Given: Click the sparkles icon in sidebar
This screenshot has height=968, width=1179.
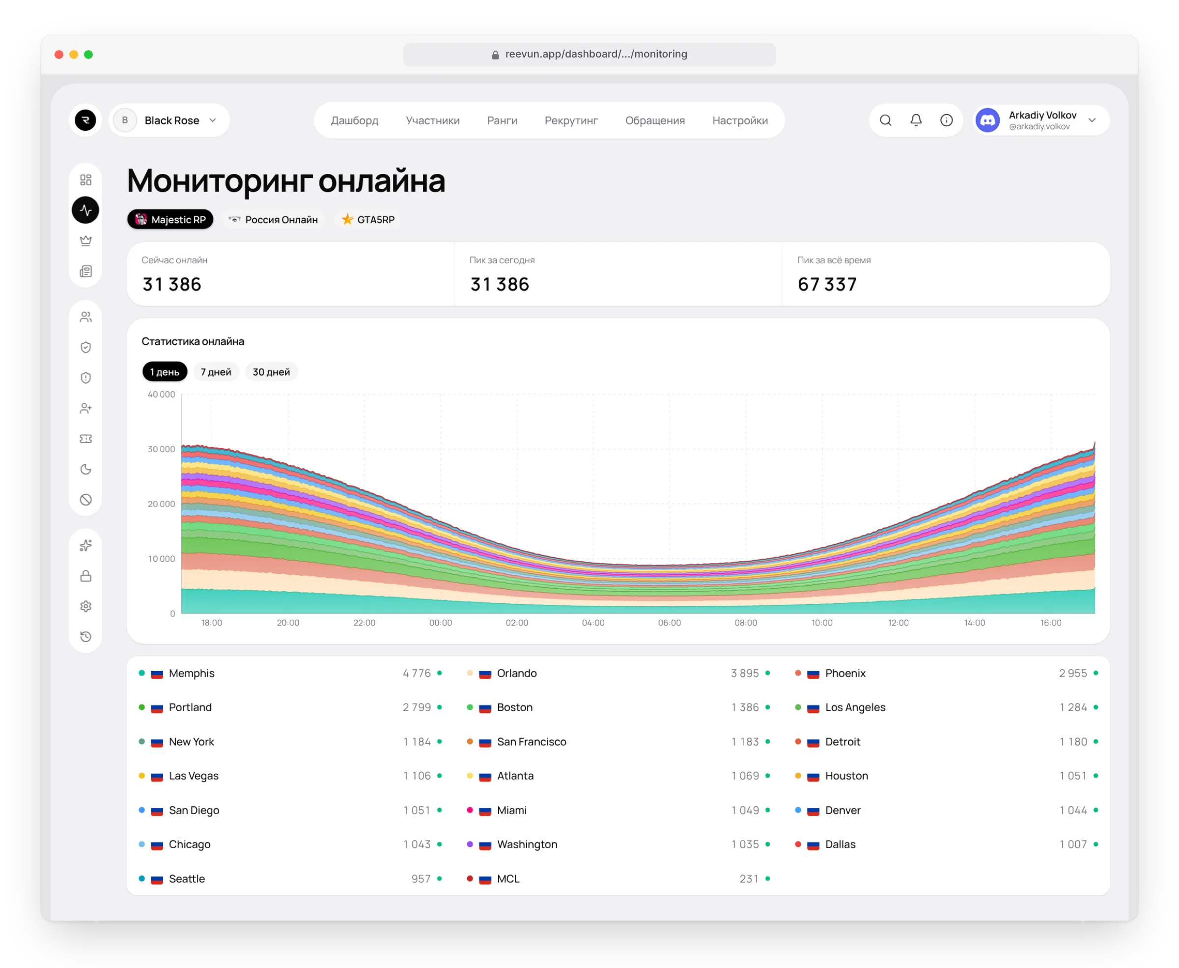Looking at the screenshot, I should point(85,545).
